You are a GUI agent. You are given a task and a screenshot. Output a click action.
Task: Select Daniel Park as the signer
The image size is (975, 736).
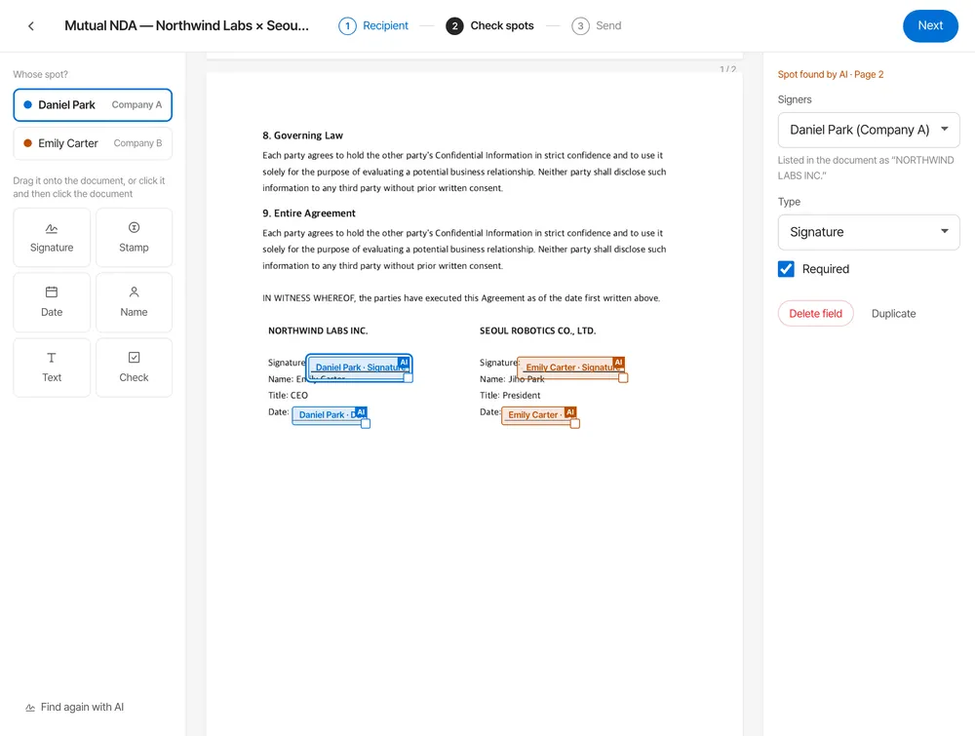pyautogui.click(x=93, y=105)
